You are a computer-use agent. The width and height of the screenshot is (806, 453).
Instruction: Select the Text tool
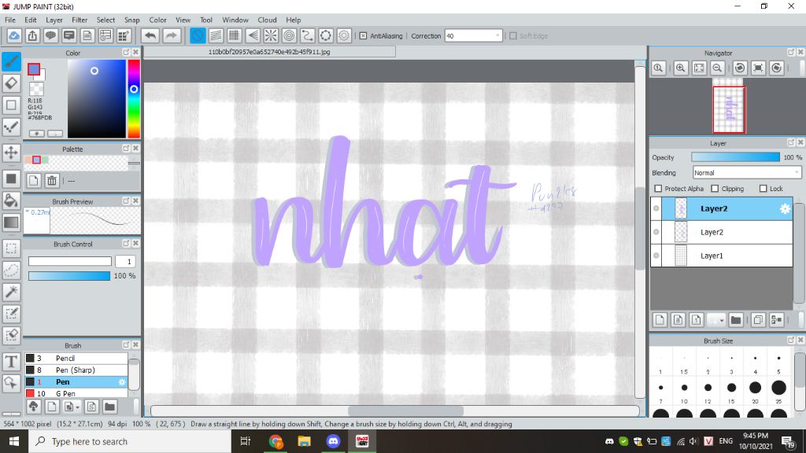(11, 362)
